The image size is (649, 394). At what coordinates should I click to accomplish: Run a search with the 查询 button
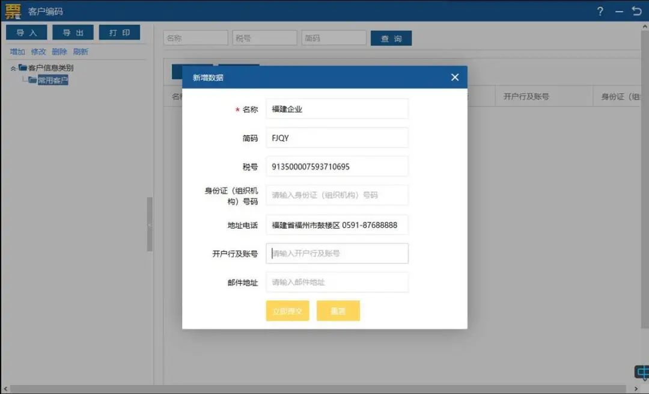391,37
